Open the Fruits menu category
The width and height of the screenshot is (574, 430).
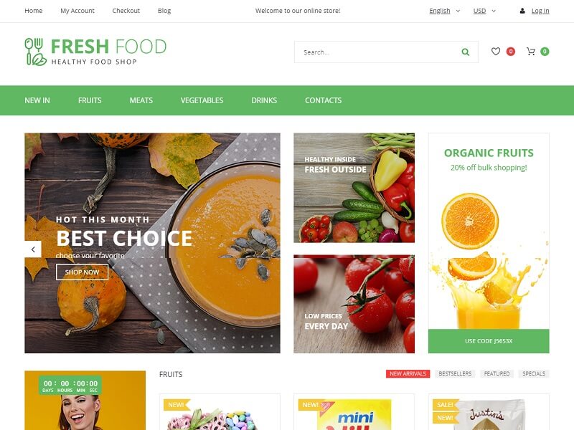90,100
